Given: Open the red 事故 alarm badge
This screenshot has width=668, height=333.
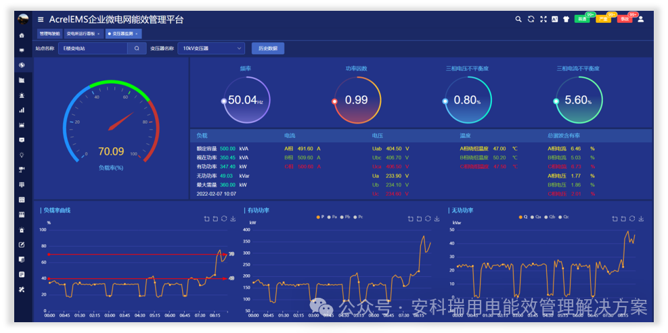Looking at the screenshot, I should (625, 19).
